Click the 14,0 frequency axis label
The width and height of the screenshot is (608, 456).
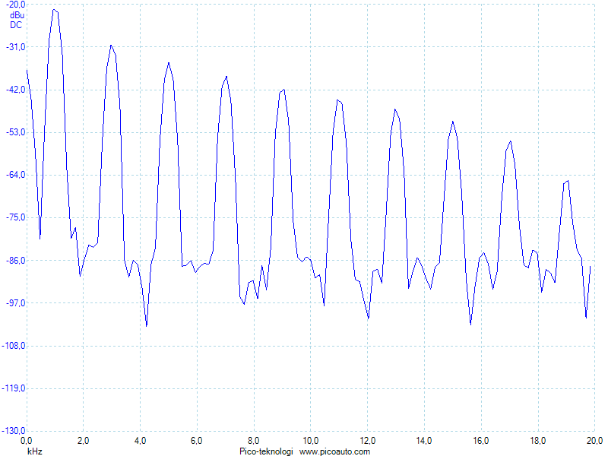point(424,441)
